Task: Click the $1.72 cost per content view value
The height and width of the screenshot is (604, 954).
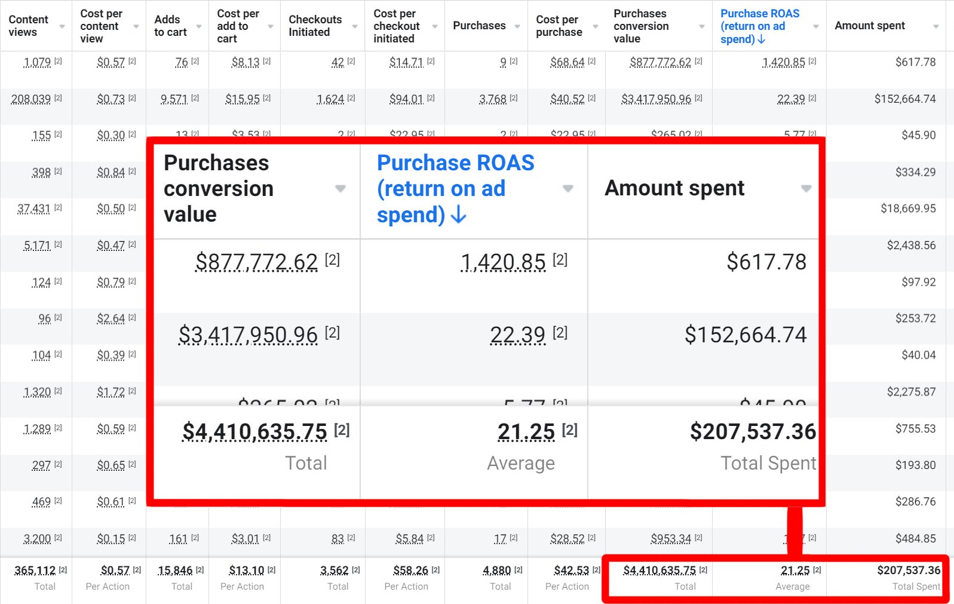Action: (111, 392)
